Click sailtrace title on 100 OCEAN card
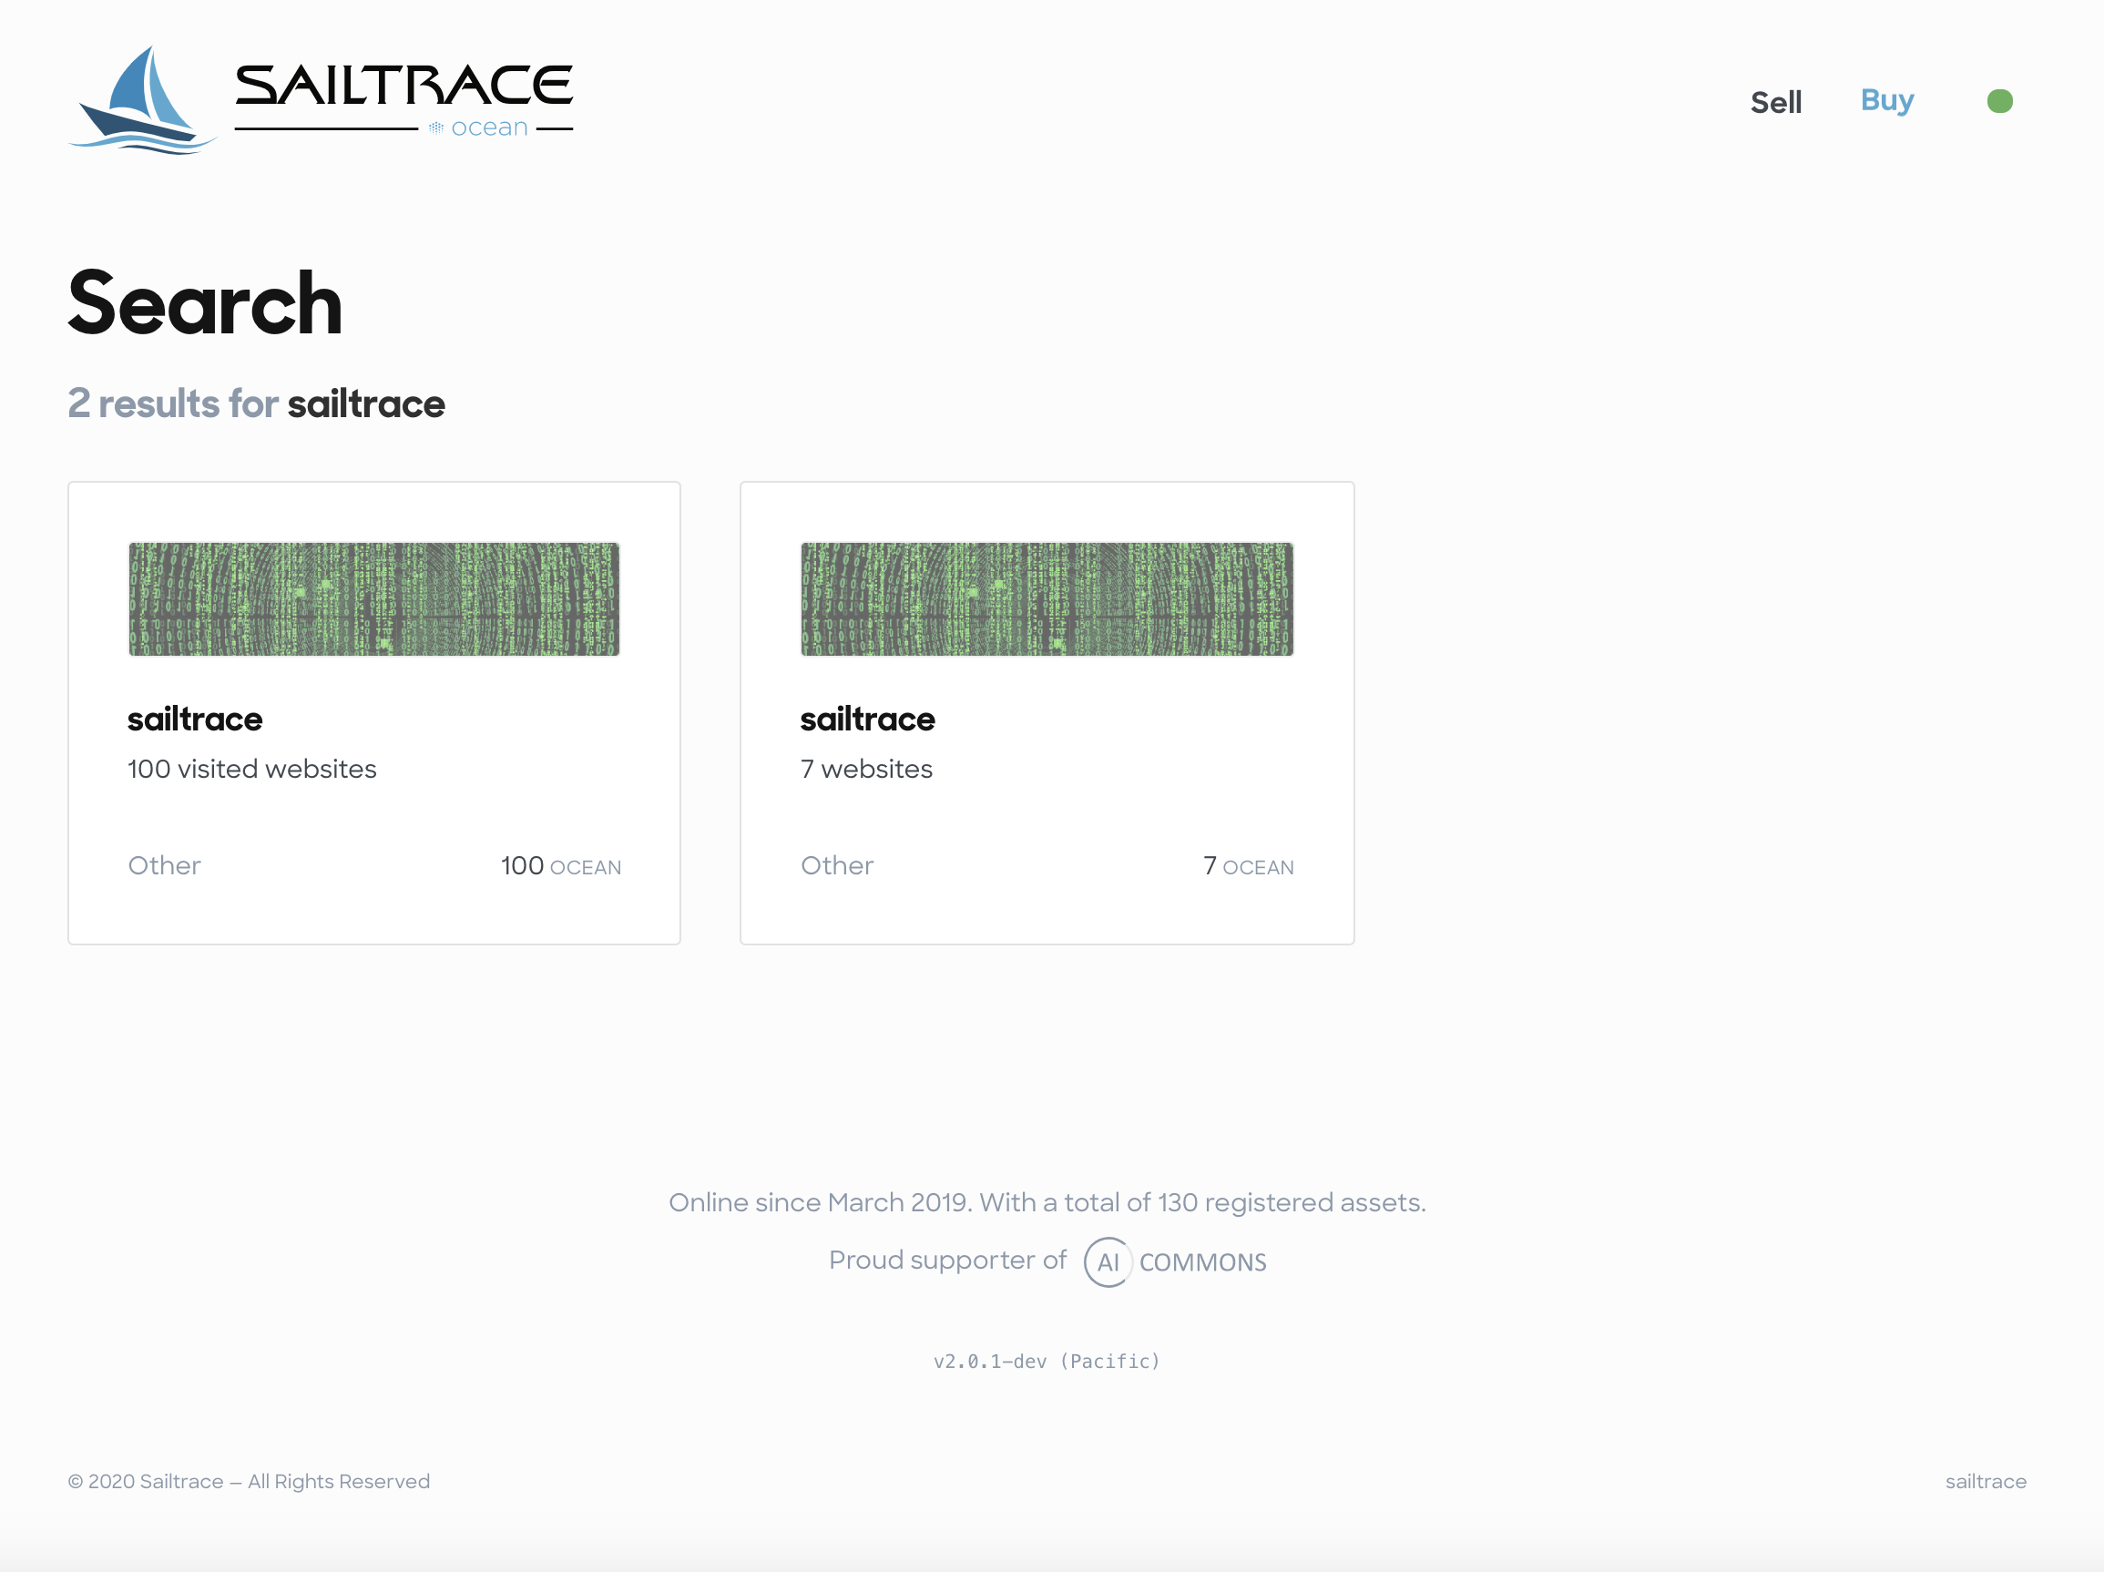2104x1572 pixels. (x=195, y=719)
